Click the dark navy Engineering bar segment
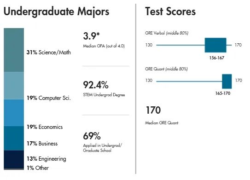Screen dimensions: 250x180 tap(14, 159)
